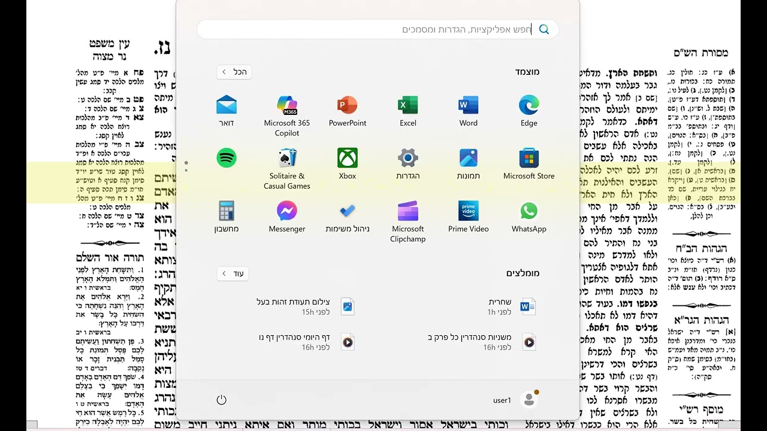Open the Photos (תמונות) app
The width and height of the screenshot is (767, 431).
[468, 164]
